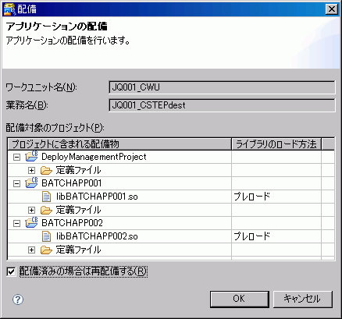
Task: Select the プレロード cell for libBATCHAPP001.so
Action: point(276,197)
